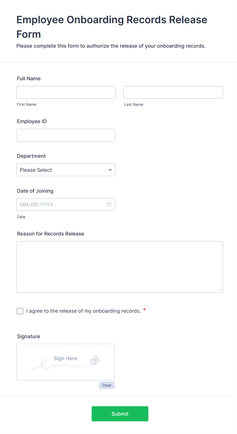The height and width of the screenshot is (434, 237).
Task: Click the MM-DD-YYYY date input
Action: tap(61, 204)
